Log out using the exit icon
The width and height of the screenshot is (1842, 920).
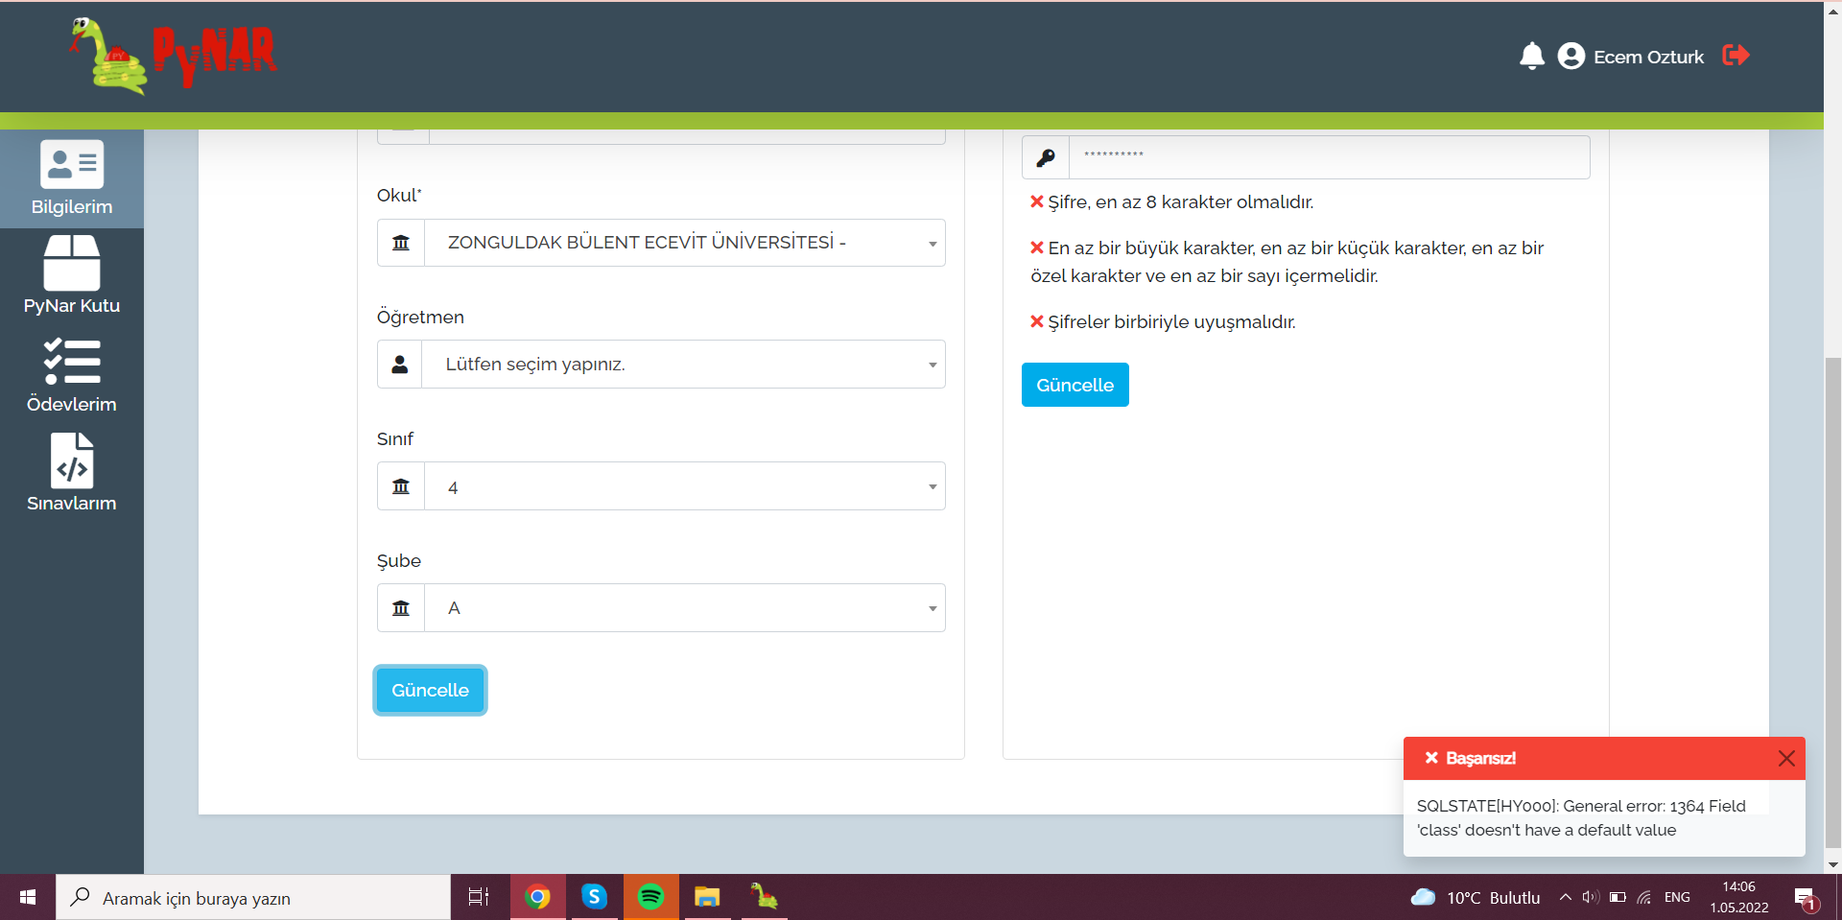pyautogui.click(x=1736, y=56)
